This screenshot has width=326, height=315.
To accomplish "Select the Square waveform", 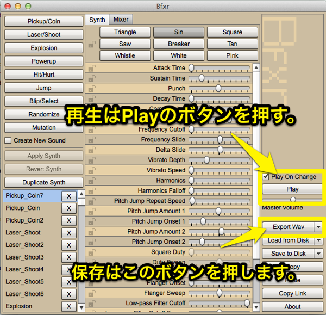I will [x=233, y=32].
